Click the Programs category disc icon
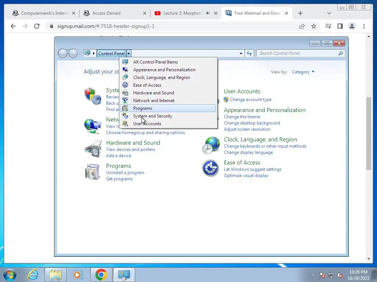This screenshot has width=377, height=282. (92, 172)
